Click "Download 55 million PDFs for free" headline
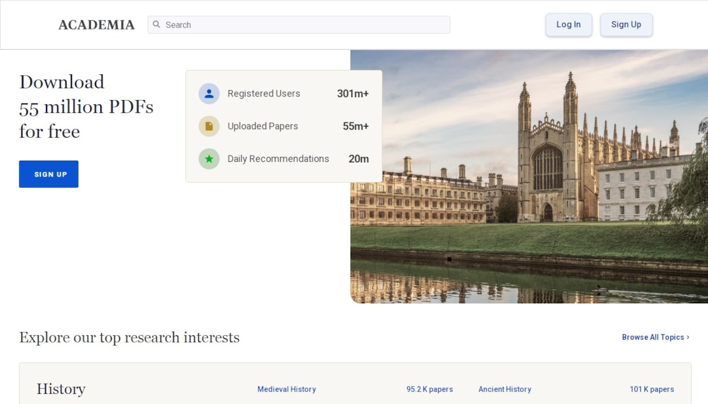Viewport: 708px width, 404px height. 86,107
